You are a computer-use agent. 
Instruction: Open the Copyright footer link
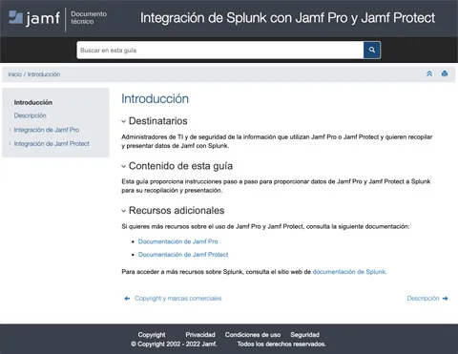152,335
